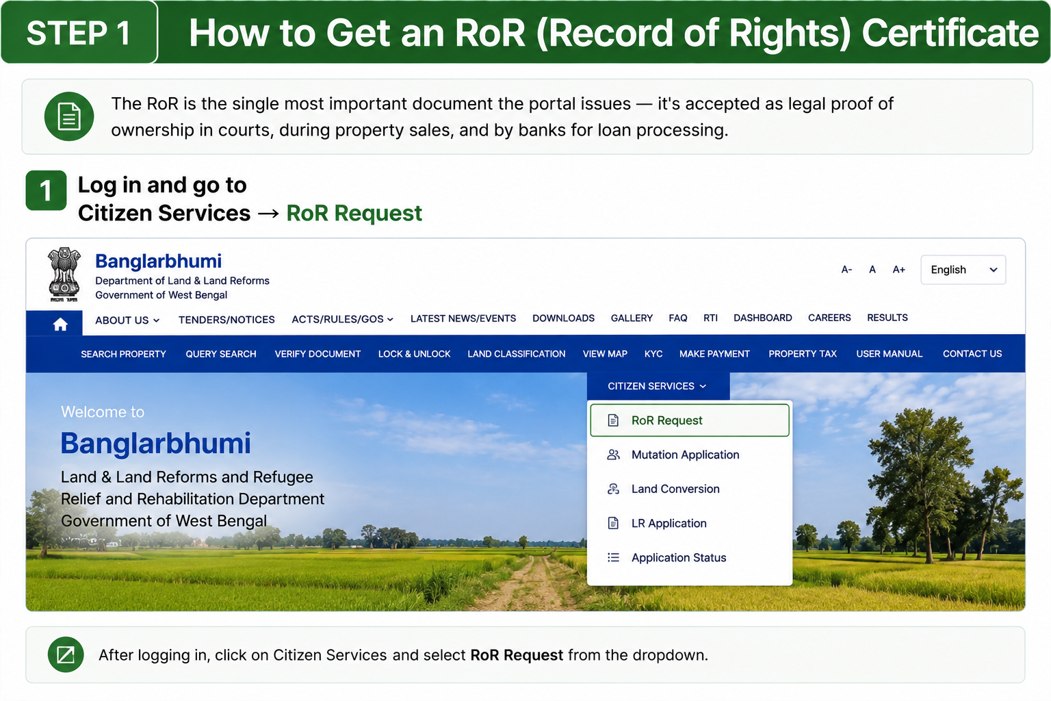Image resolution: width=1051 pixels, height=701 pixels.
Task: Select RoR Request from dropdown
Action: tap(690, 420)
